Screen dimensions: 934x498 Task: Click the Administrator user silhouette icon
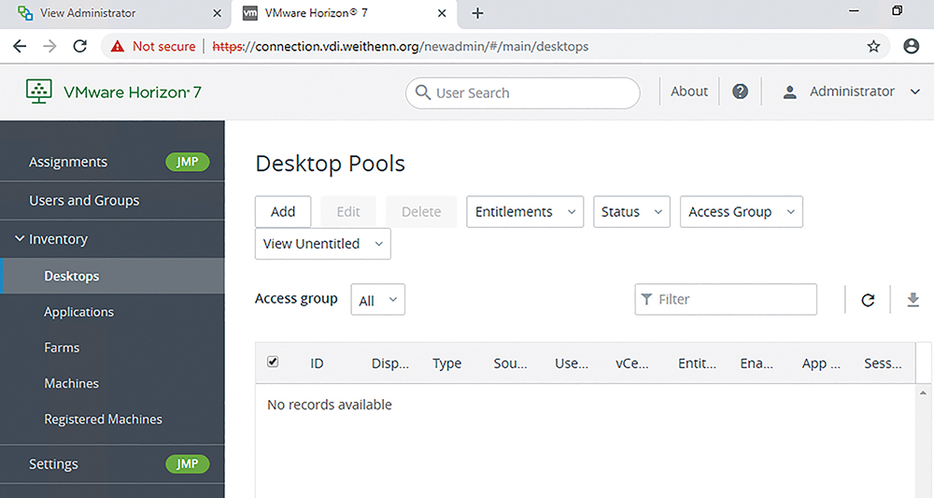click(x=790, y=92)
